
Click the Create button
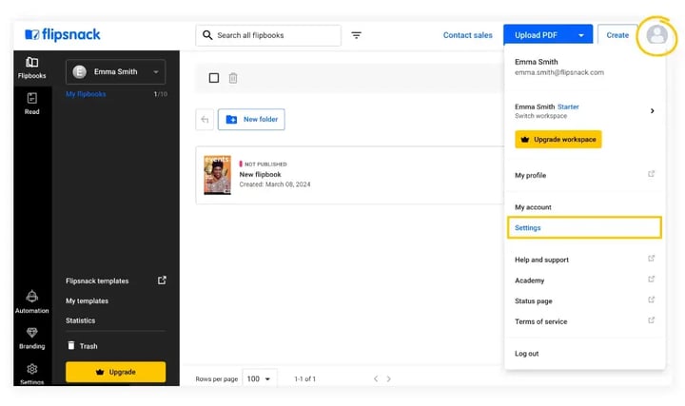[617, 35]
